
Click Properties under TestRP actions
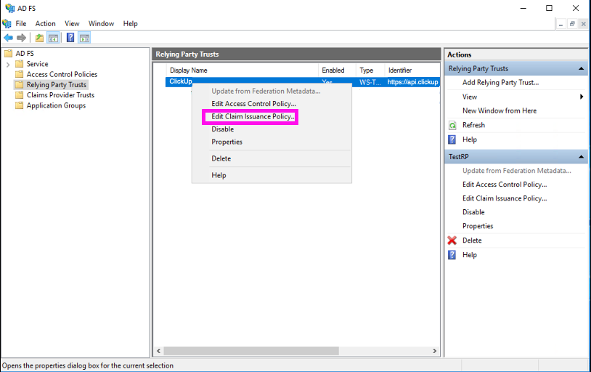point(478,226)
